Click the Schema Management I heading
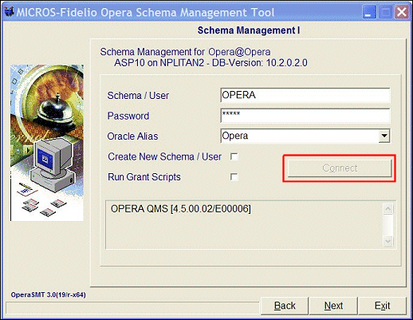This screenshot has width=413, height=320. click(249, 30)
